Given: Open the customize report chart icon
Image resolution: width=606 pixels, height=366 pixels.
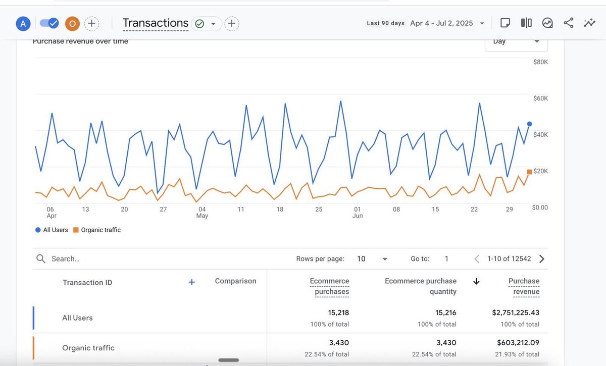Looking at the screenshot, I should [547, 23].
